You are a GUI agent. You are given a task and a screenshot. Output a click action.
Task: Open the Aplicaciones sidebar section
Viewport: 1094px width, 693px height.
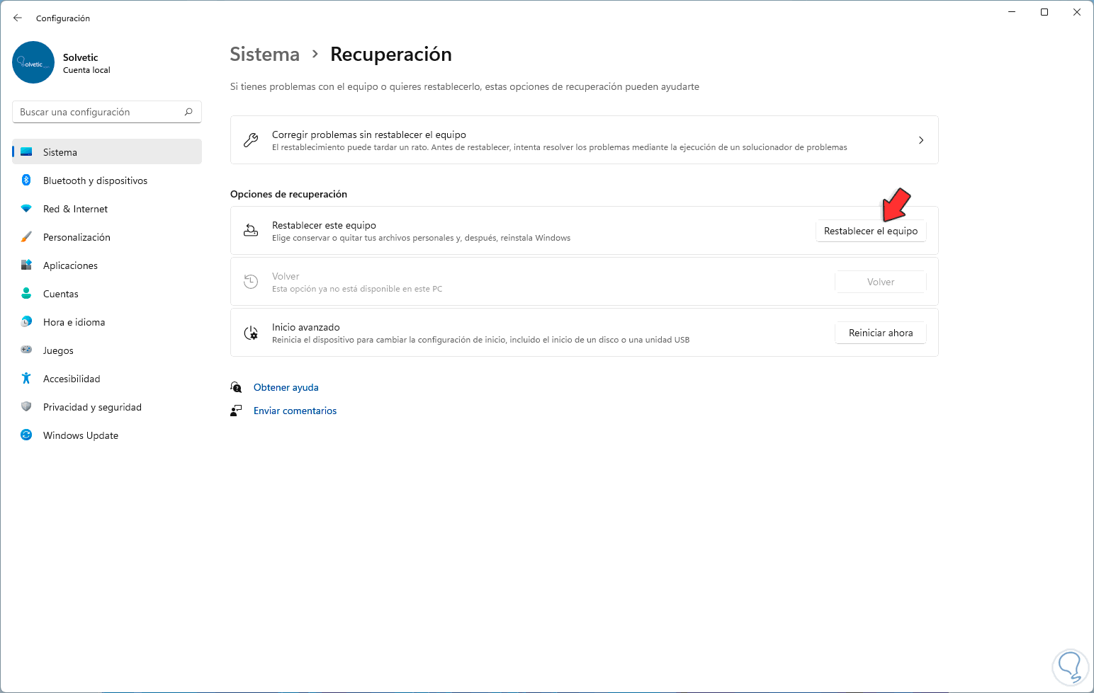(70, 265)
